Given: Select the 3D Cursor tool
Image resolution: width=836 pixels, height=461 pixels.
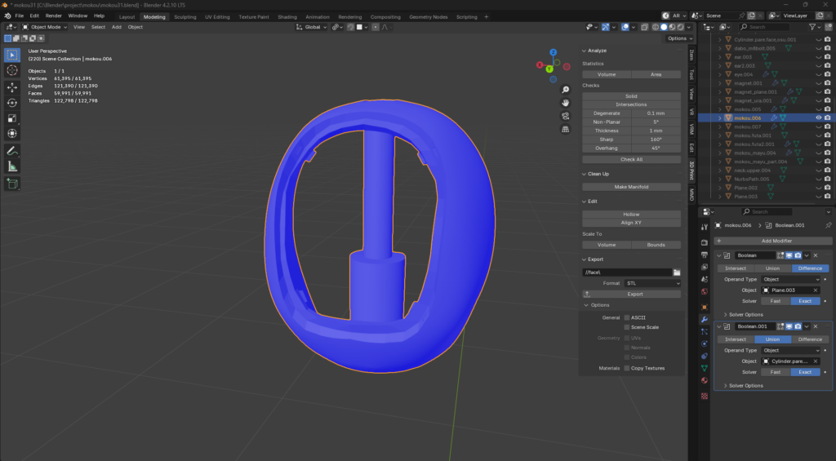Looking at the screenshot, I should point(12,71).
